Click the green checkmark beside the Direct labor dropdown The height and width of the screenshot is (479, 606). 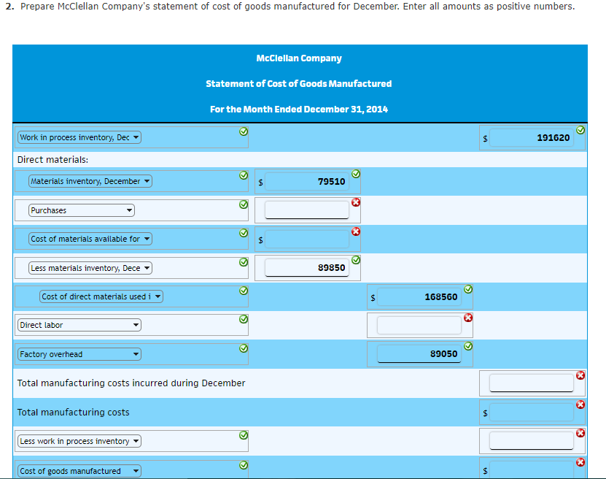(x=243, y=318)
